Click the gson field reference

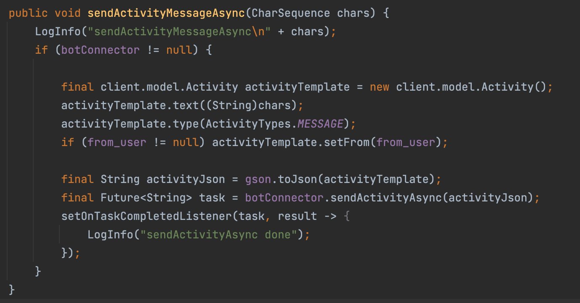258,179
